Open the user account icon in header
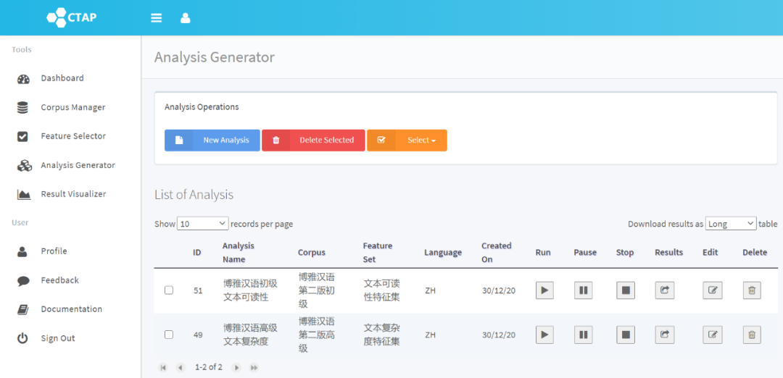 tap(186, 18)
